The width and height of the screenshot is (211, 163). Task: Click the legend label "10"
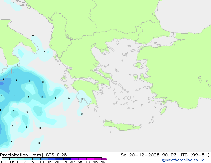tap(42, 162)
